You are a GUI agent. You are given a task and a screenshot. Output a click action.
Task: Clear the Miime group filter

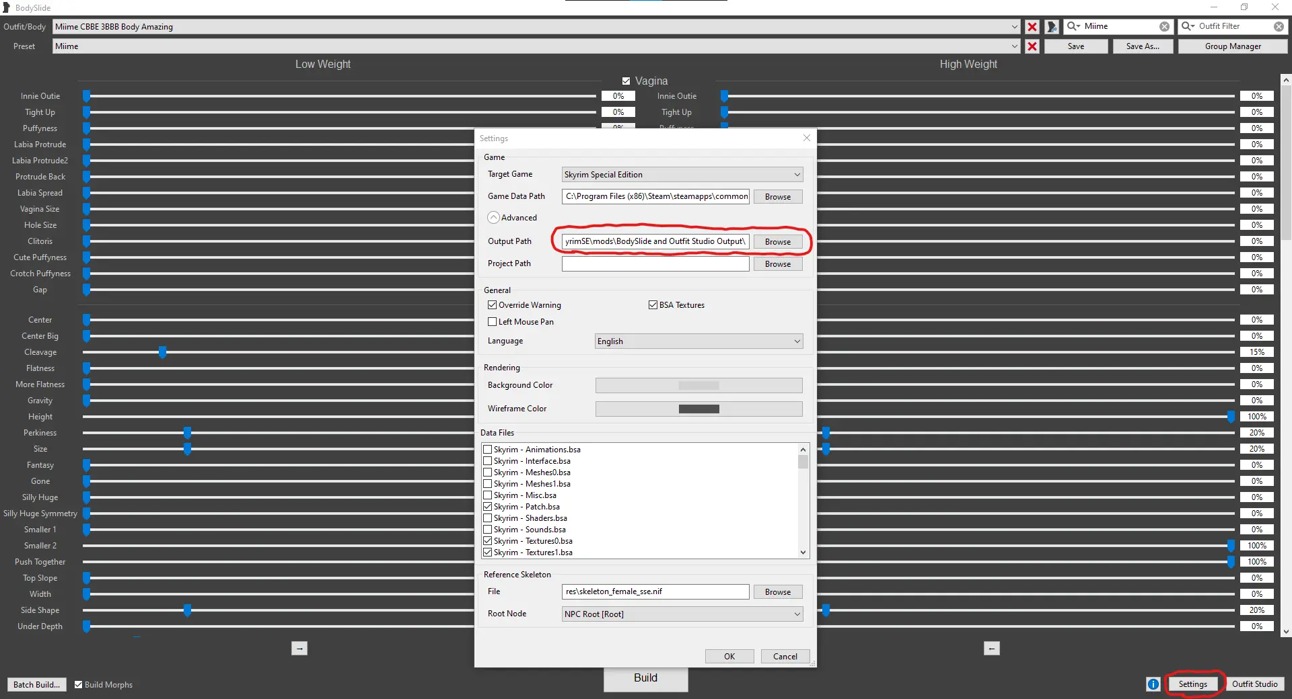point(1164,26)
